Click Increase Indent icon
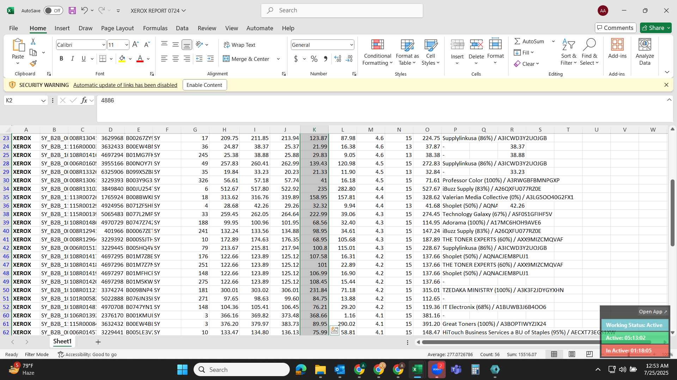Viewport: 677px width, 380px height. point(211,59)
